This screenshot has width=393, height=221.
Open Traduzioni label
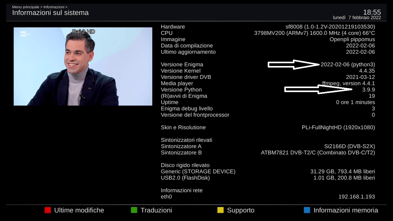(x=156, y=210)
